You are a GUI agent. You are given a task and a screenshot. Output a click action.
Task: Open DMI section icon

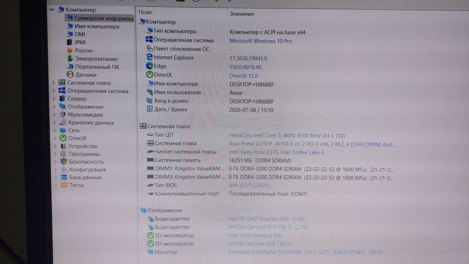point(70,34)
